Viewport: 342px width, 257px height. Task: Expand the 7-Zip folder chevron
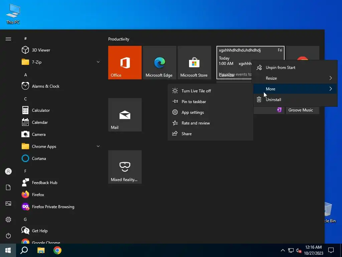pyautogui.click(x=98, y=62)
